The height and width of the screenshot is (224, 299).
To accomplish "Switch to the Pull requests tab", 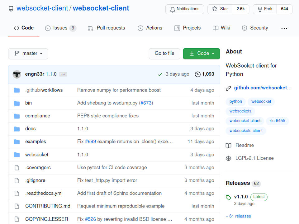I will (x=107, y=28).
